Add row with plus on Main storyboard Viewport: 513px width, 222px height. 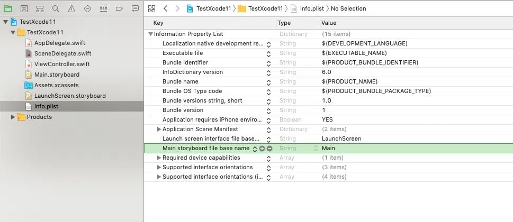pos(262,149)
